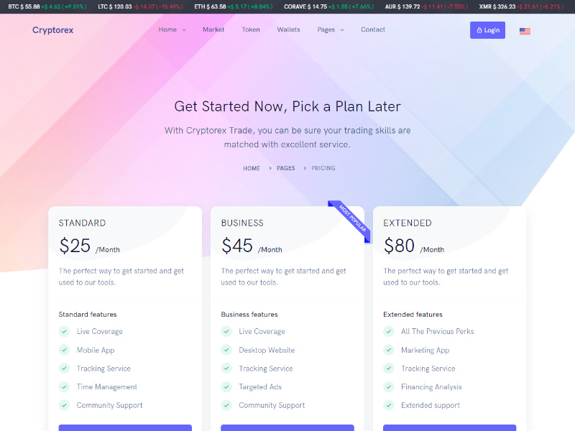The image size is (575, 431).
Task: Click the US flag language icon
Action: pyautogui.click(x=525, y=31)
